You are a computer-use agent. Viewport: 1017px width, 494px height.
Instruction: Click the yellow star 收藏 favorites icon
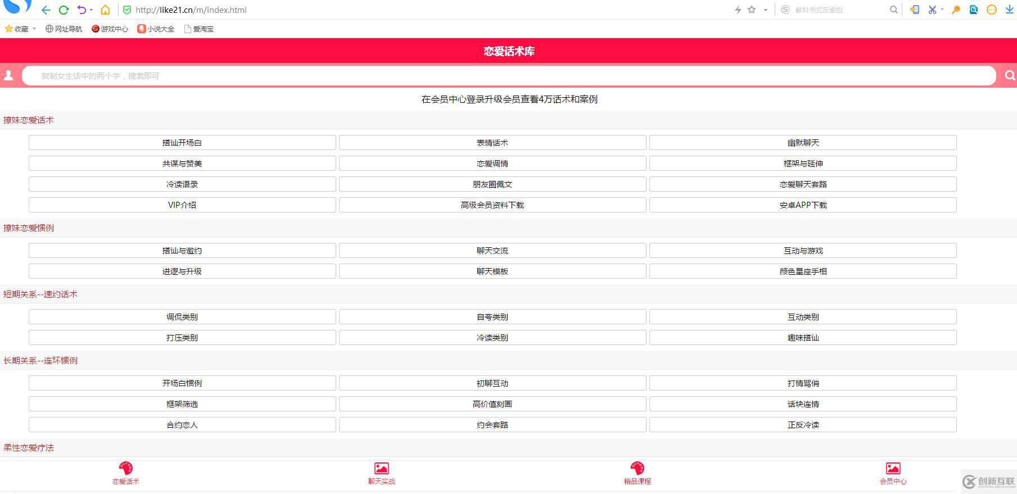(x=9, y=29)
